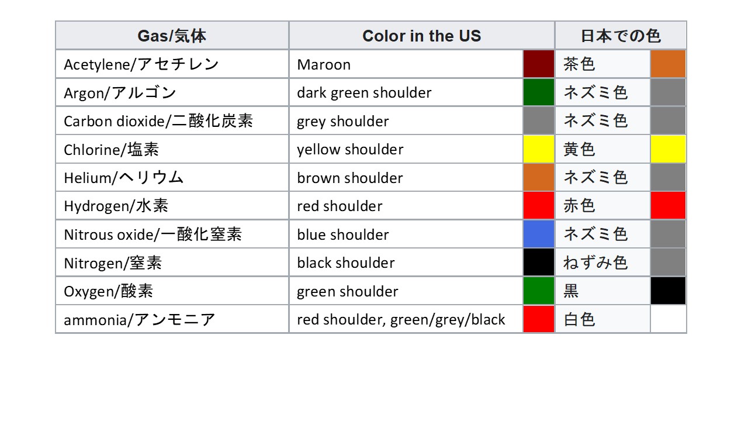The width and height of the screenshot is (748, 421).
Task: Click the green US swatch for Oxygen
Action: pyautogui.click(x=539, y=291)
